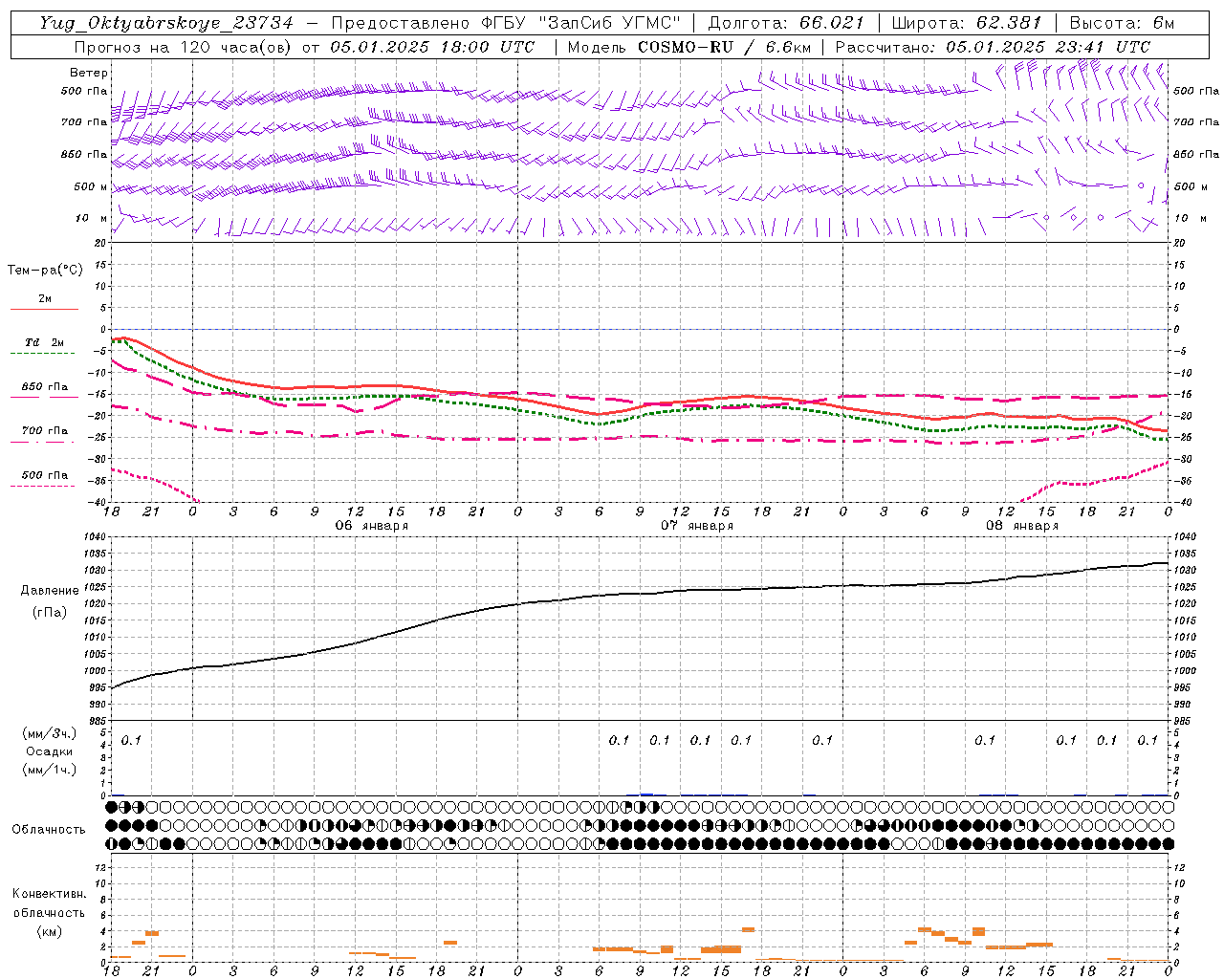This screenshot has height=979, width=1224.
Task: Click the Конвективн. label
Action: (x=49, y=894)
